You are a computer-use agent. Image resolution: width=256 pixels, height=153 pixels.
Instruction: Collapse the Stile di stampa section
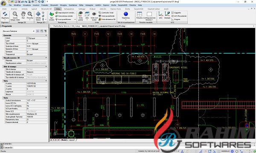click(x=46, y=66)
